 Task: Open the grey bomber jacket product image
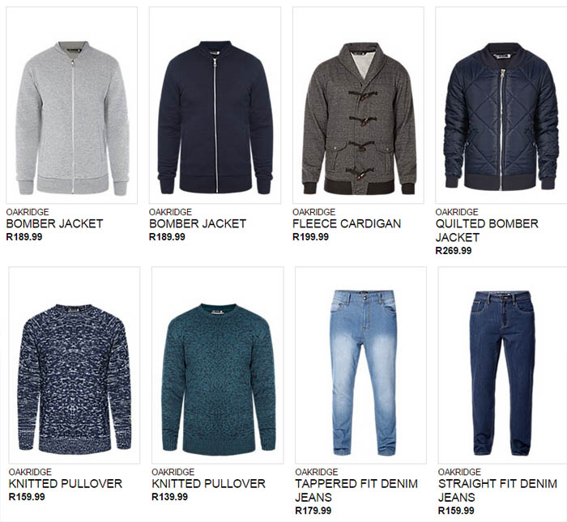[x=71, y=105]
